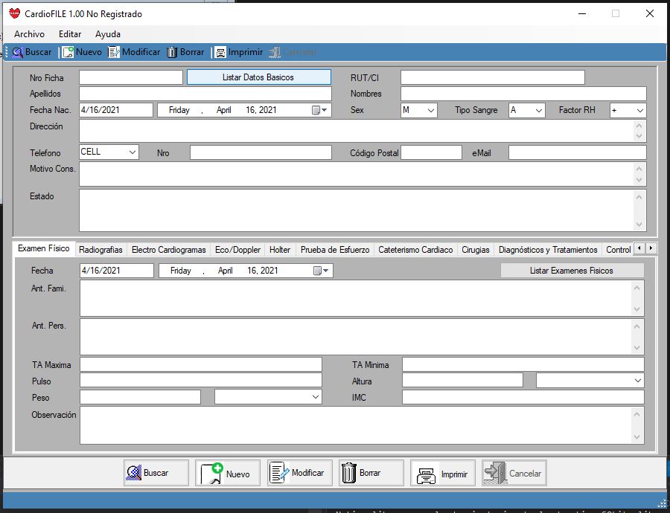
Task: Click the TA Minima field
Action: tap(523, 364)
